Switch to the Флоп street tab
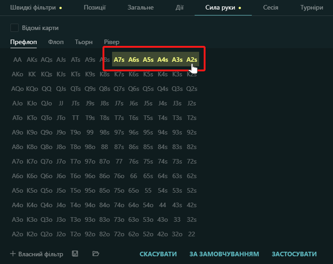 pos(56,42)
